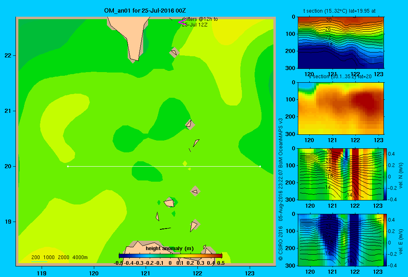Open the eastward velocity section plot
This screenshot has height=277, width=408.
tap(341, 240)
